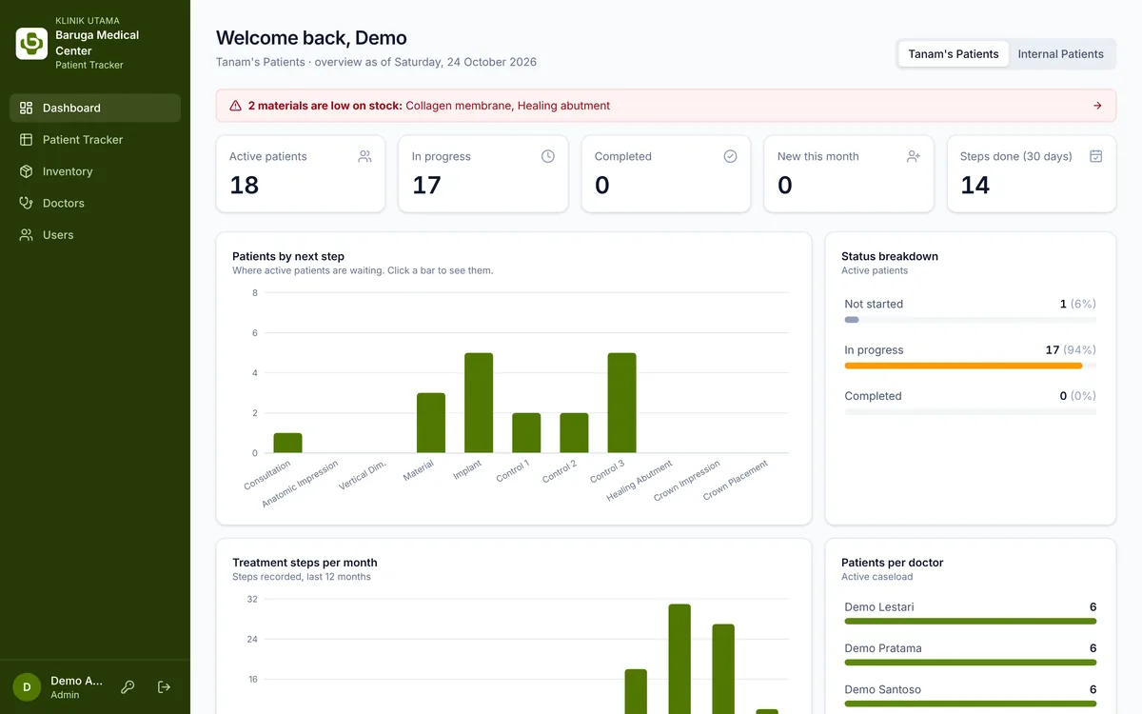
Task: Click the Anatomic Impression axis label
Action: coord(301,484)
